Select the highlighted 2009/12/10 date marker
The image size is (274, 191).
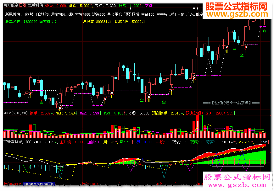click(x=39, y=184)
